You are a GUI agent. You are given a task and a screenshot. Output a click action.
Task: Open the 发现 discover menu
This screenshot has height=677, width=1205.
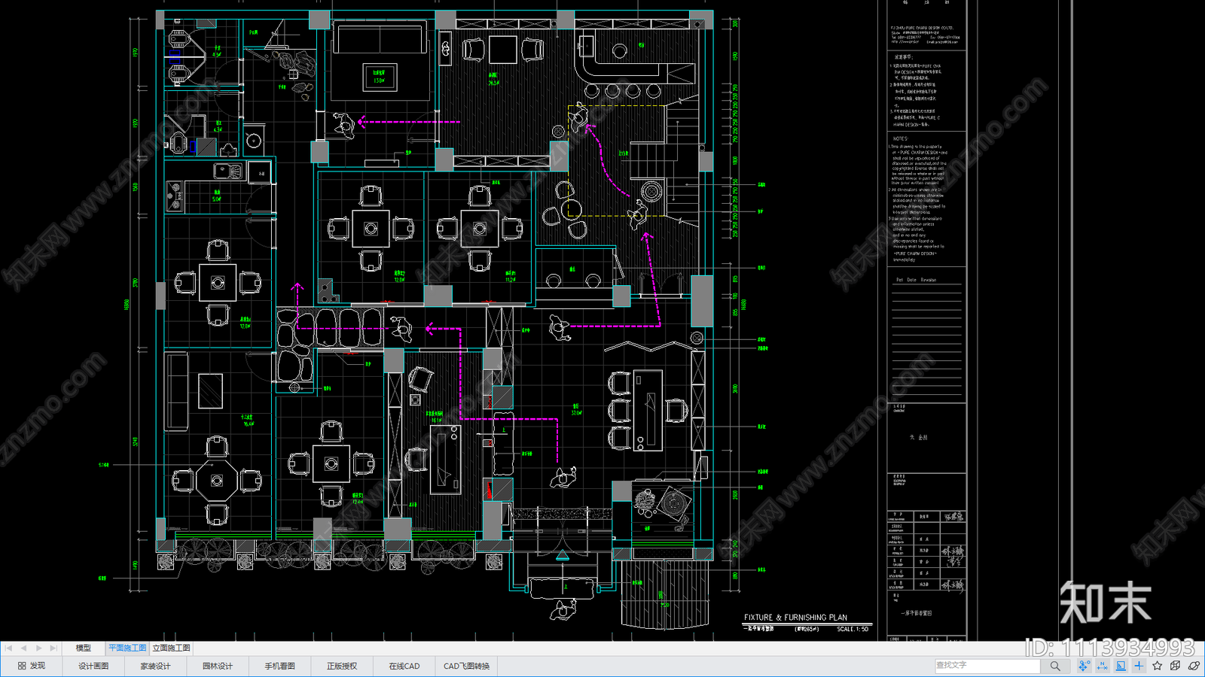pyautogui.click(x=32, y=666)
